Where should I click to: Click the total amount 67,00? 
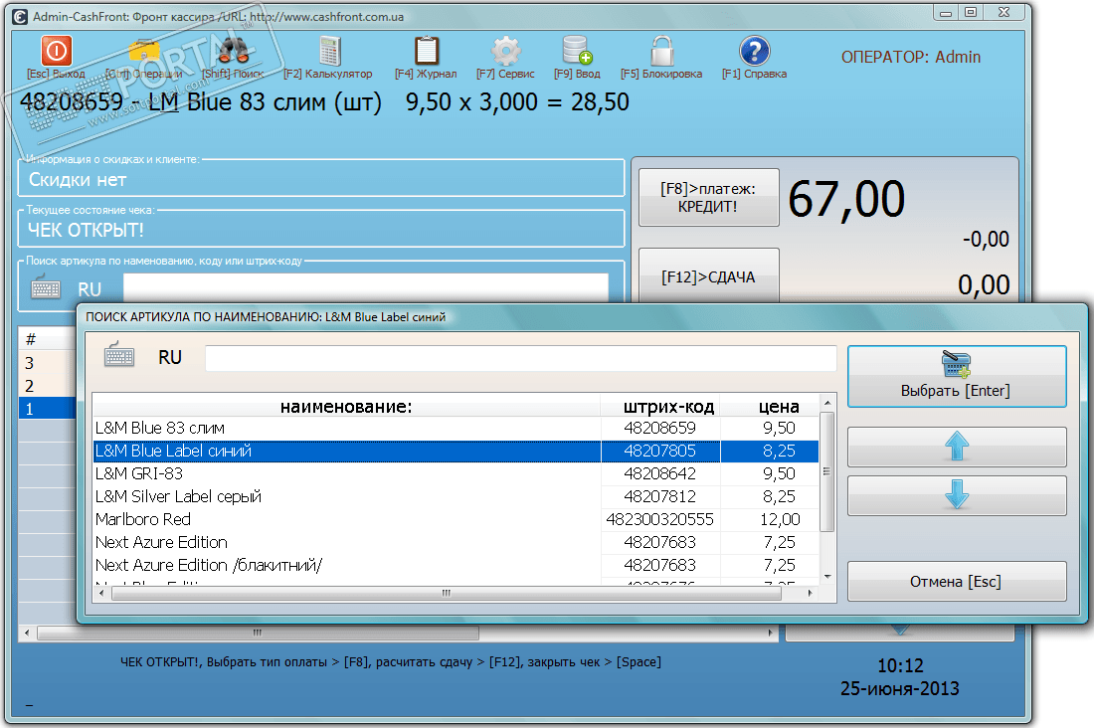tap(846, 200)
